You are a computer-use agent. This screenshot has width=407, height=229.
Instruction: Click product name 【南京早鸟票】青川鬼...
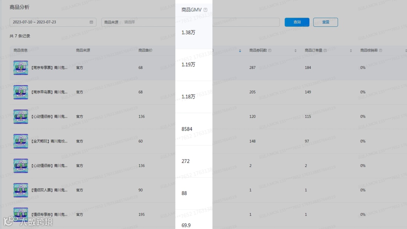pos(49,92)
